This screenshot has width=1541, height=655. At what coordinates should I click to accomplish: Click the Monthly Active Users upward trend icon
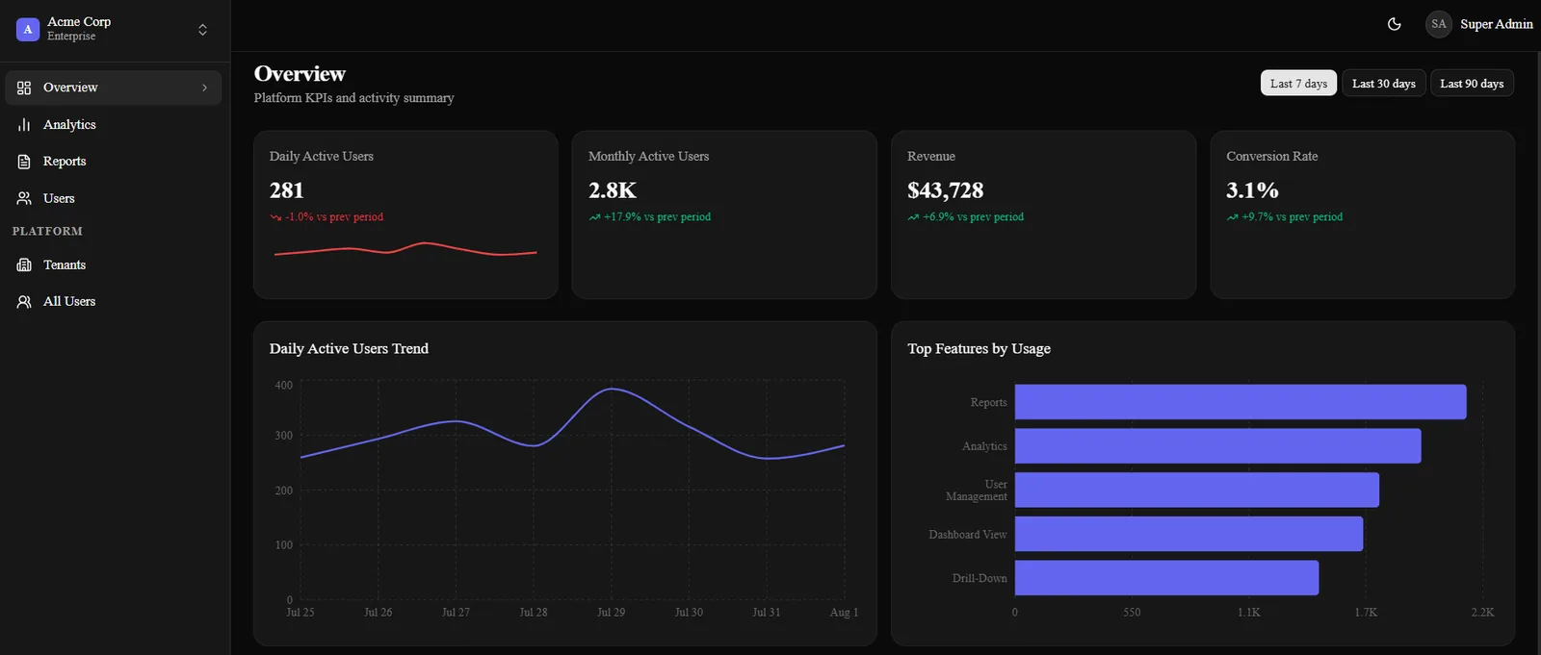click(x=594, y=217)
